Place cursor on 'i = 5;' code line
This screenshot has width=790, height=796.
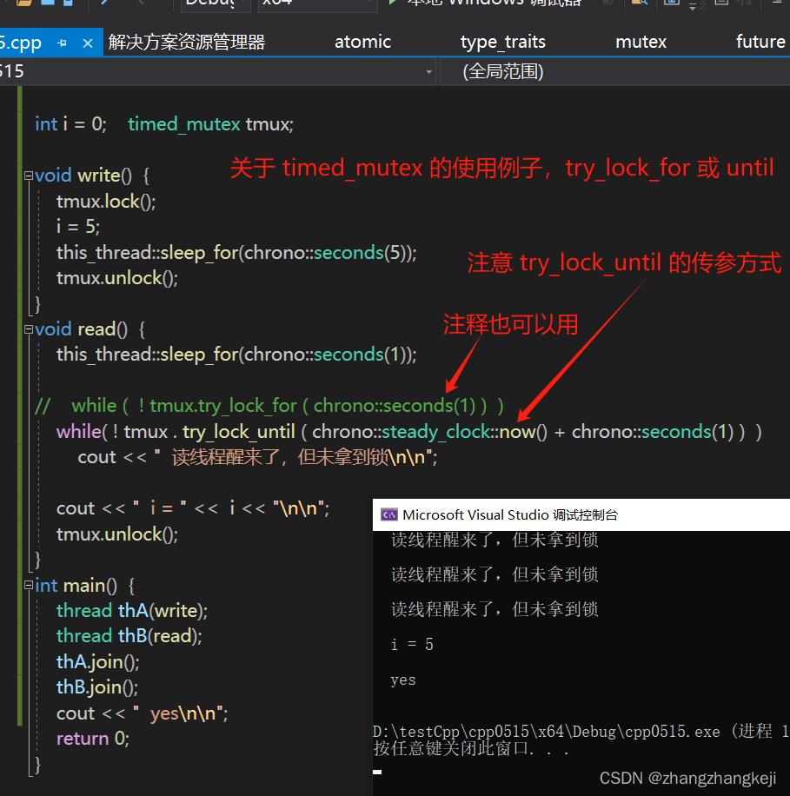click(x=77, y=227)
